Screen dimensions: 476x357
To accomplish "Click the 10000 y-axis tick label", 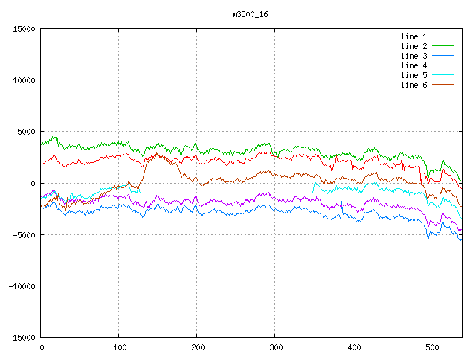I will tap(24, 80).
